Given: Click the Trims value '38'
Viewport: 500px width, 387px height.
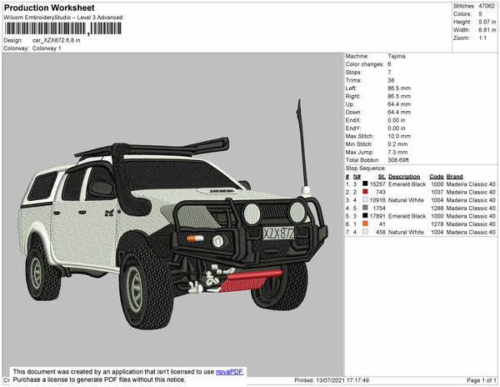Looking at the screenshot, I should click(x=391, y=80).
